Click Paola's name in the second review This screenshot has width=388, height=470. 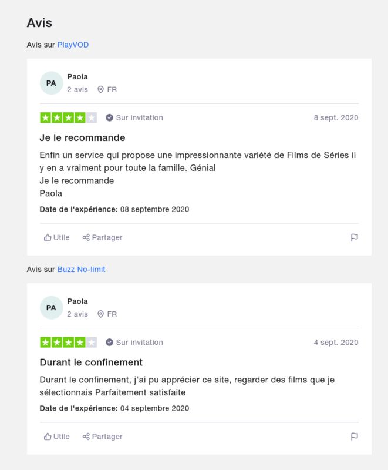point(77,301)
